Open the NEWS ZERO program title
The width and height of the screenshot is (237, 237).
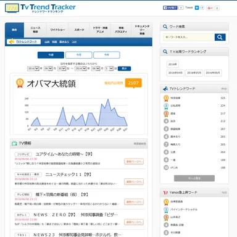tap(75, 215)
